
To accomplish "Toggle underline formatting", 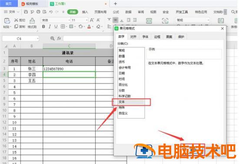I will (x=56, y=27).
